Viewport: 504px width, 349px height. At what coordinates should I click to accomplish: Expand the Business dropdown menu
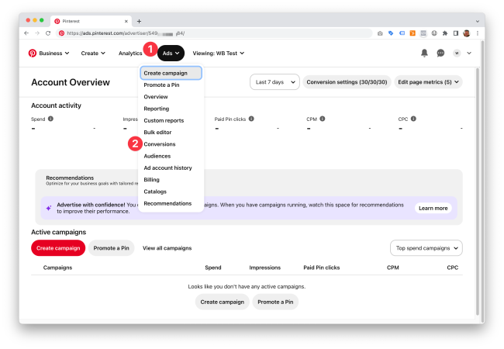(x=54, y=54)
